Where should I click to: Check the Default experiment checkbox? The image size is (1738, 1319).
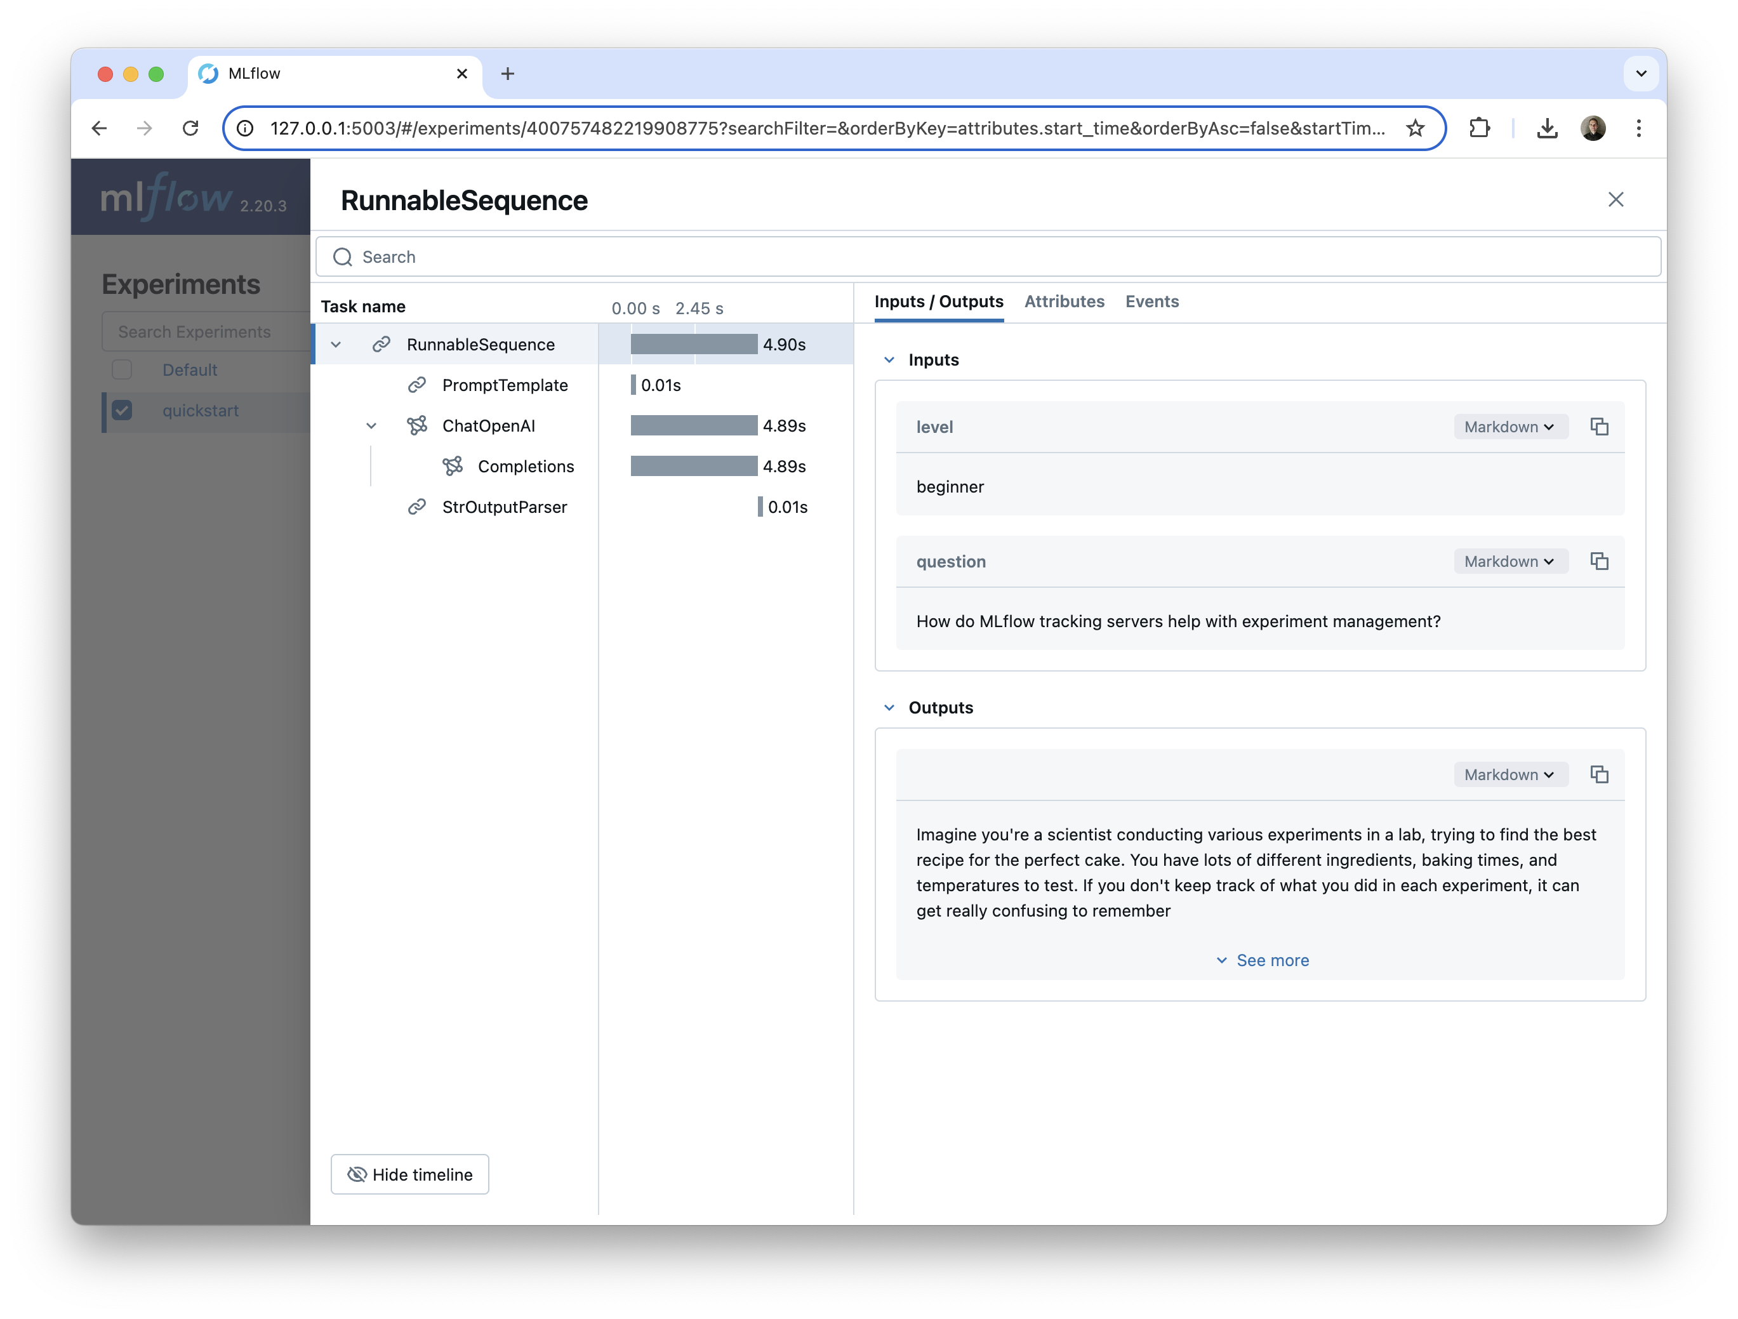tap(122, 369)
